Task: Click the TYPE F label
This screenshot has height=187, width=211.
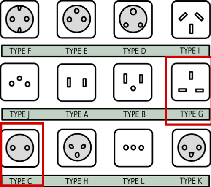Action: click(20, 51)
